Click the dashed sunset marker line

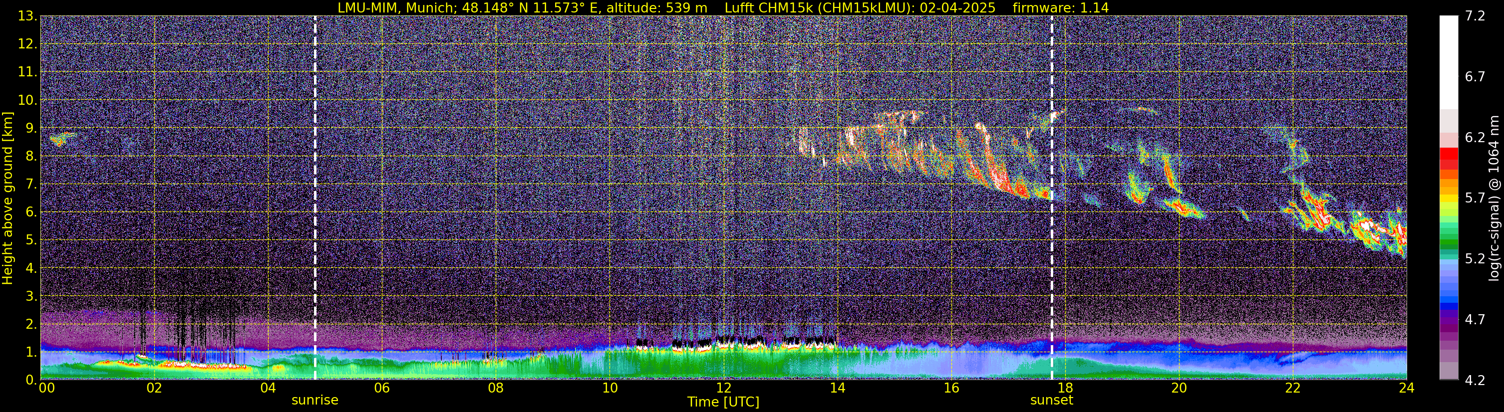(x=1052, y=197)
